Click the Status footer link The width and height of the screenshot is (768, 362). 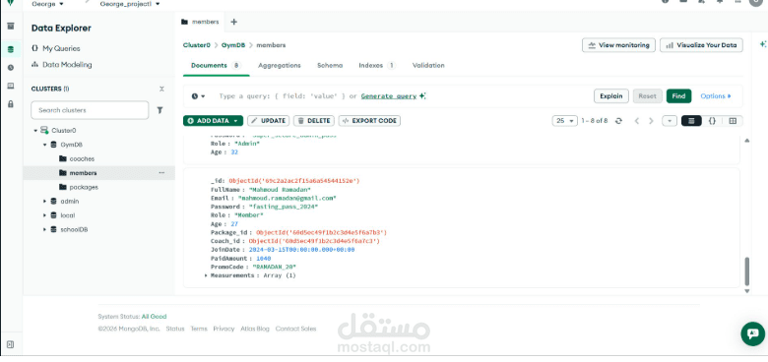[175, 330]
